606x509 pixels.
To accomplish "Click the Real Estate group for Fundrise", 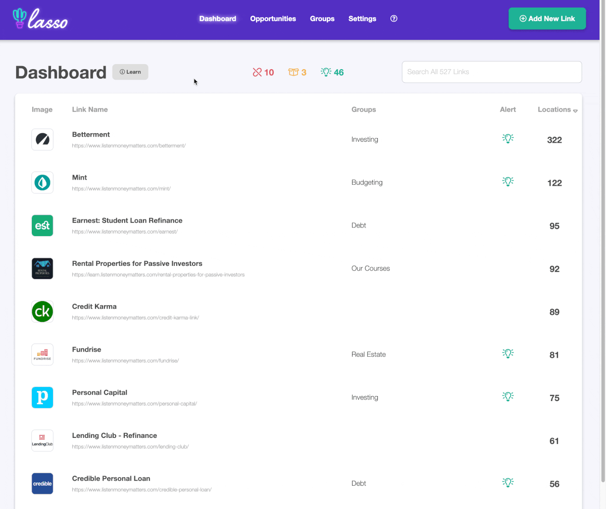I will pos(369,355).
